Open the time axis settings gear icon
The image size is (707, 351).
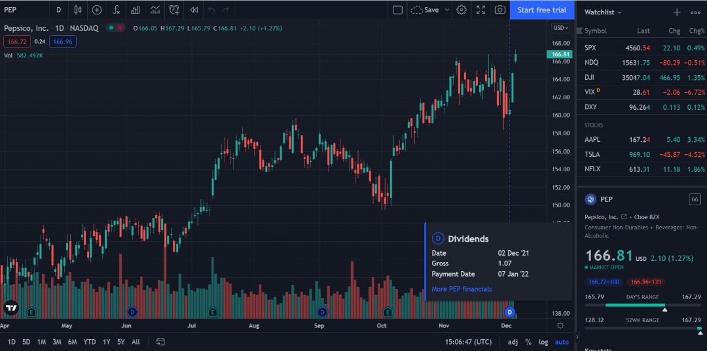[560, 326]
